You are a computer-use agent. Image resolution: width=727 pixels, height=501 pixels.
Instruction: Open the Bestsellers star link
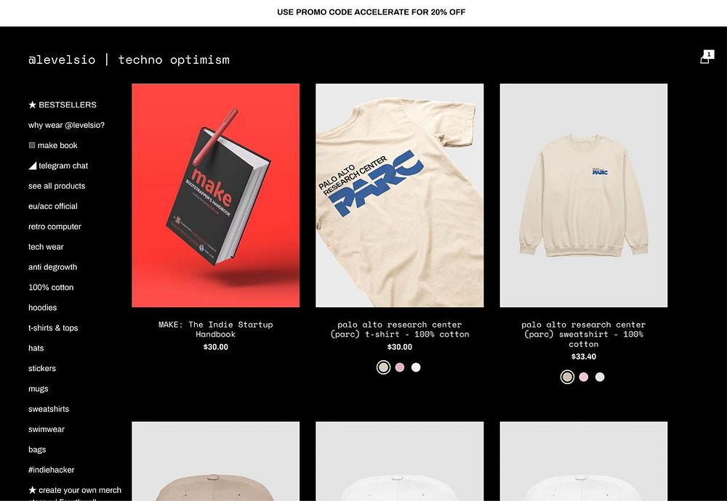tap(62, 105)
